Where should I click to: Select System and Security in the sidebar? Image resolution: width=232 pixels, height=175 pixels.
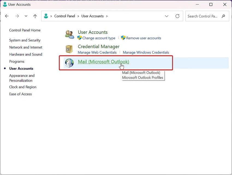25,40
